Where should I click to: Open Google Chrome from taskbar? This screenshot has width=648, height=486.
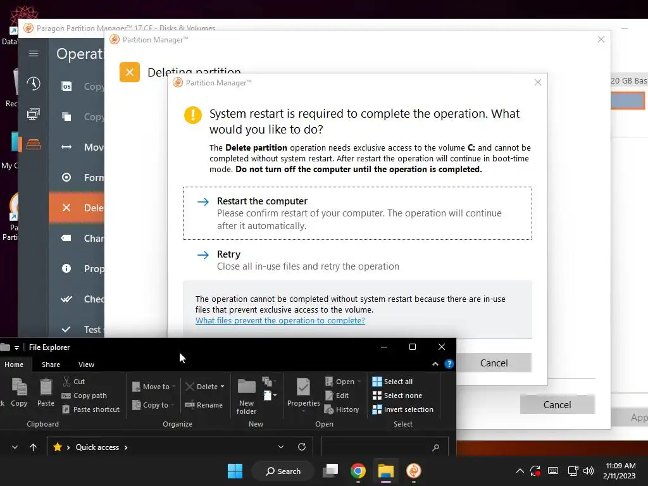pos(358,471)
